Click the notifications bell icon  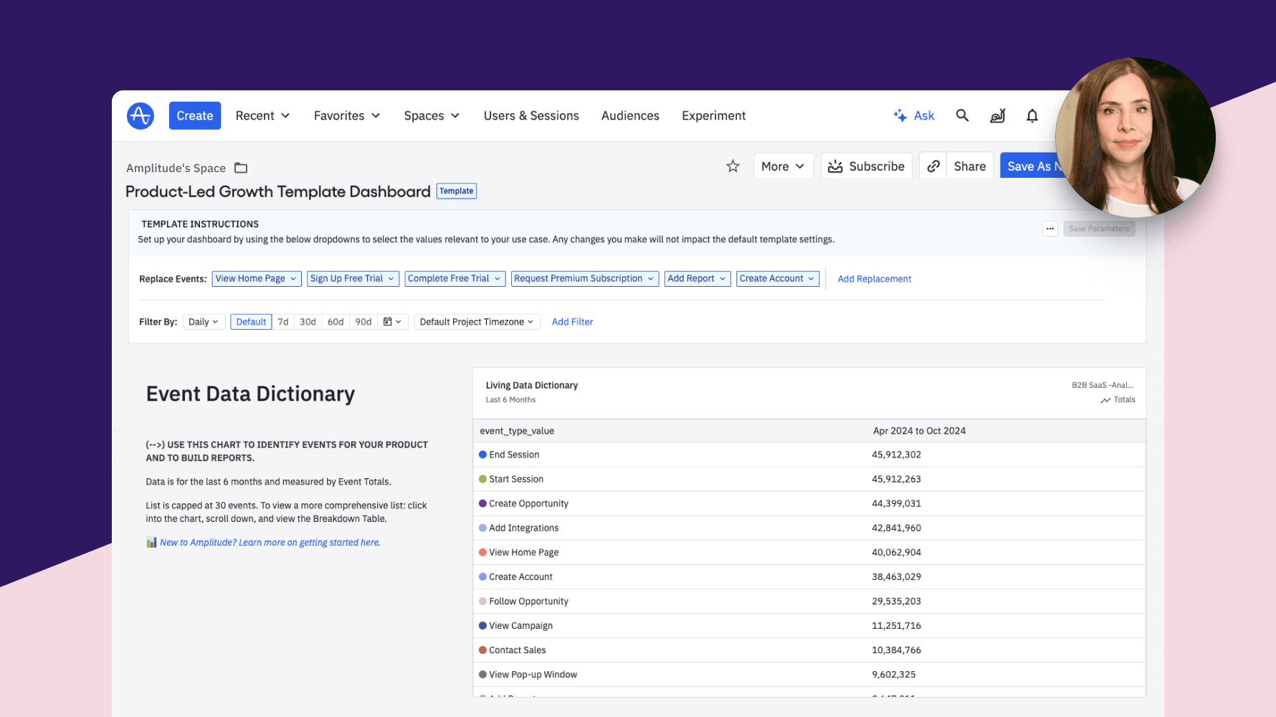click(1032, 115)
